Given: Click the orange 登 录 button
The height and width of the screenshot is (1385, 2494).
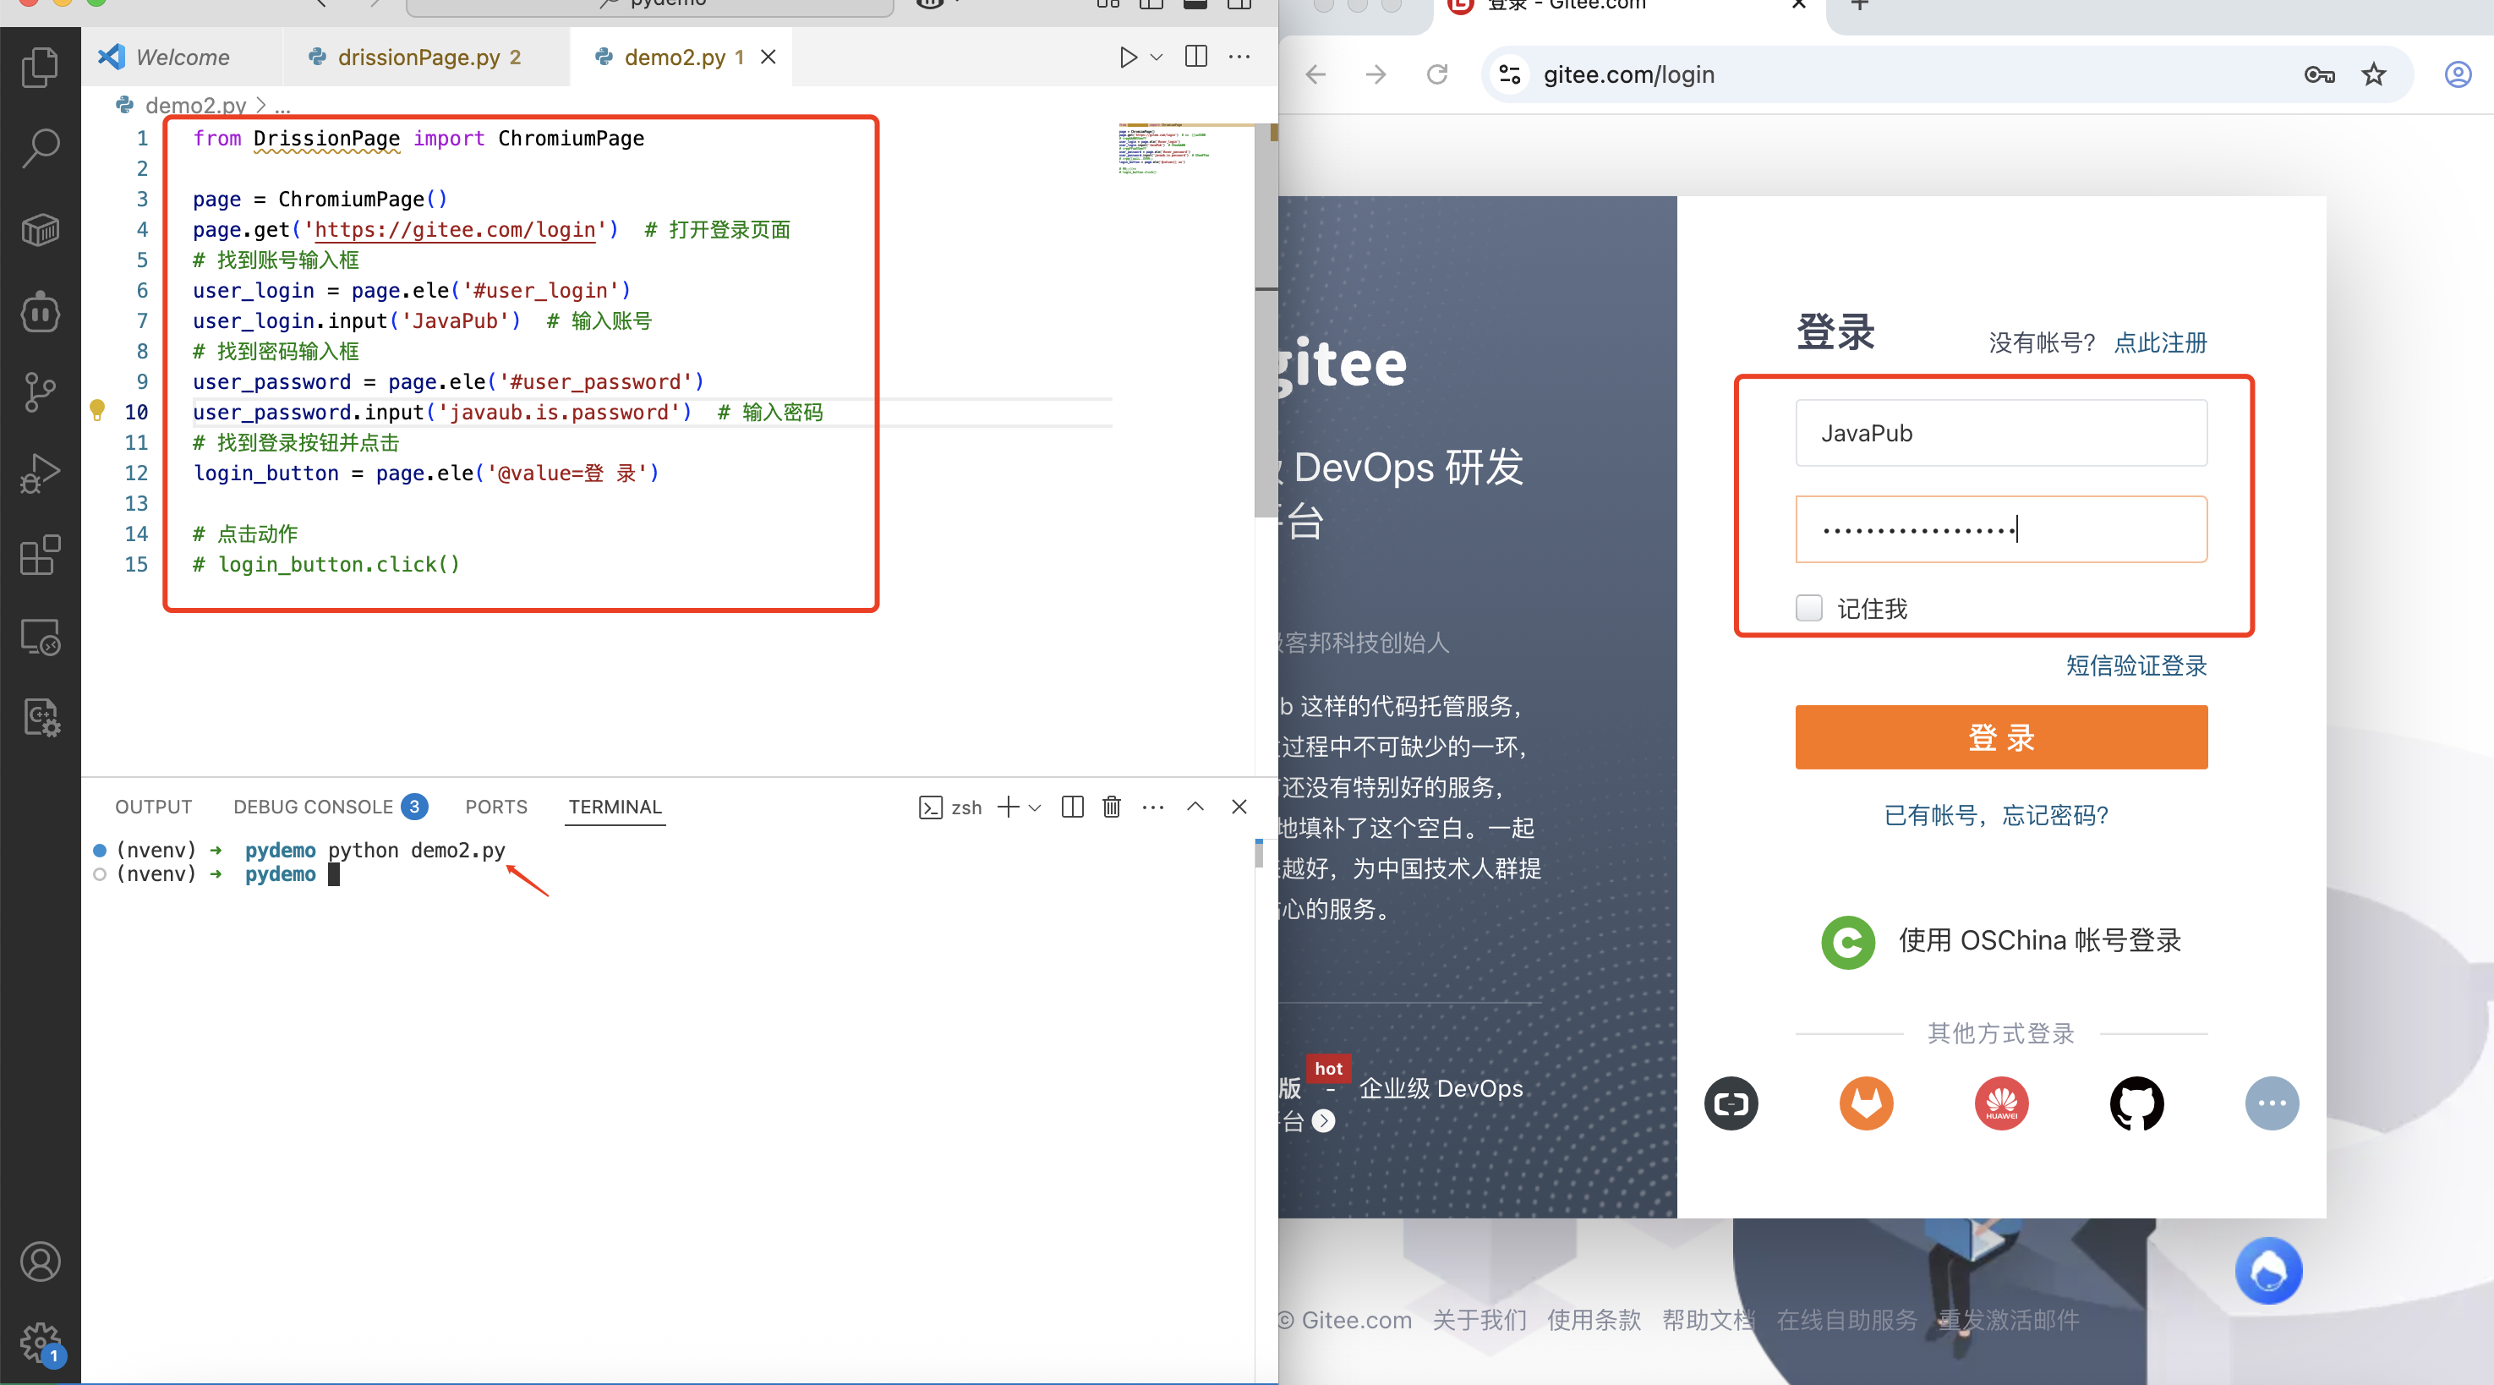Looking at the screenshot, I should 2001,737.
